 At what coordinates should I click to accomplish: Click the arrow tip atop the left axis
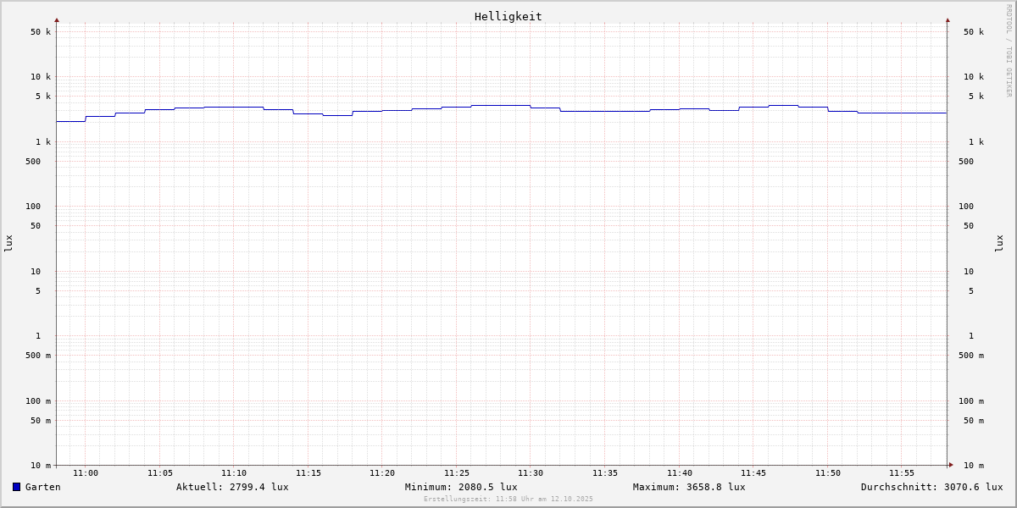click(x=57, y=19)
